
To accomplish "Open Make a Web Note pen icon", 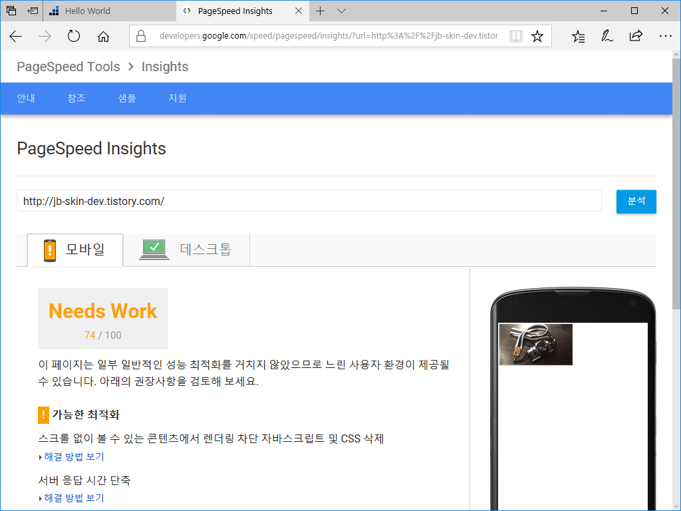I will point(607,36).
